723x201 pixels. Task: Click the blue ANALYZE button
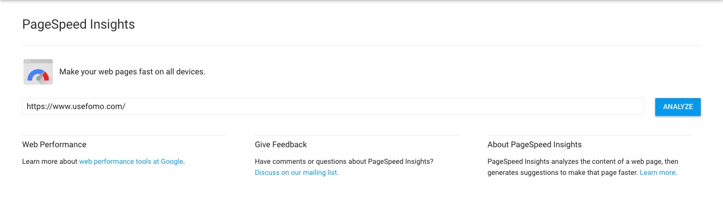point(678,107)
